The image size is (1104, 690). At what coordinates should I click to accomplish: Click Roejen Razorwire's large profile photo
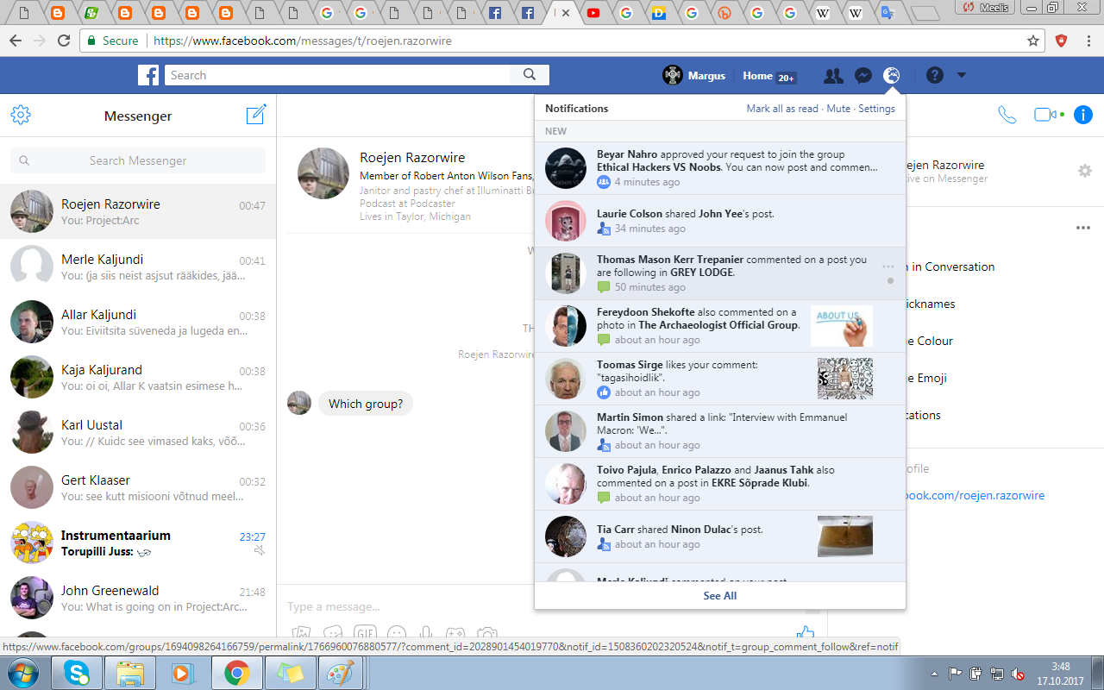tap(323, 173)
